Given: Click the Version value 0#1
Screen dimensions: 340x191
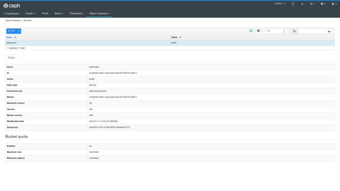Looking at the screenshot, I should (91, 109).
